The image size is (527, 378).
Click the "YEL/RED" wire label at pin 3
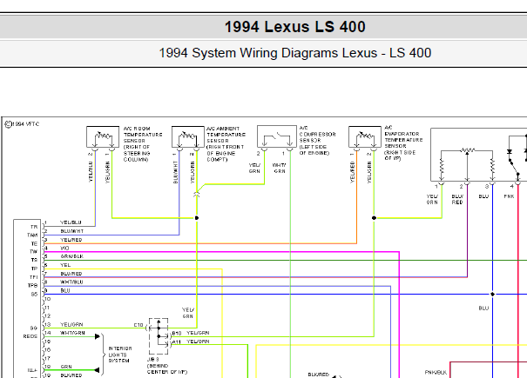[x=71, y=240]
